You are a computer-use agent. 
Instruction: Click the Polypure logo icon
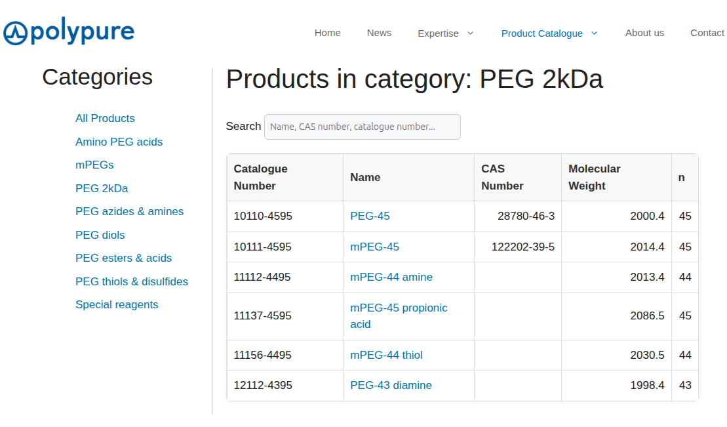pyautogui.click(x=14, y=31)
